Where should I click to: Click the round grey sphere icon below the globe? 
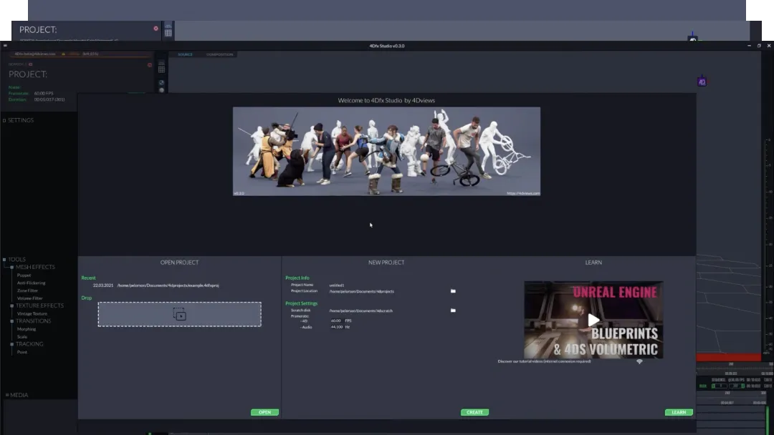(x=161, y=90)
